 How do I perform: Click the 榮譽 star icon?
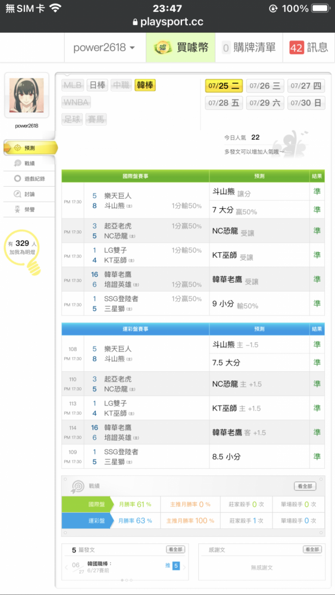(17, 209)
